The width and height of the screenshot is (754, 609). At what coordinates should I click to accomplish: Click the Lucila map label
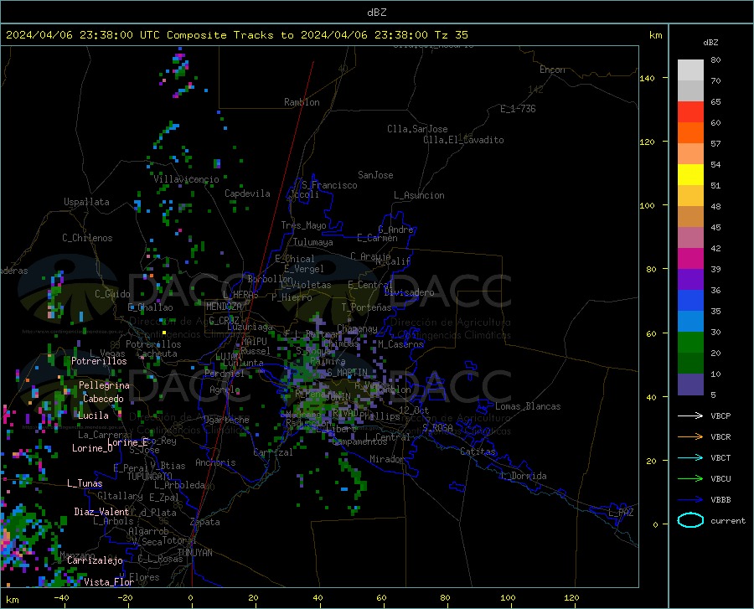(93, 415)
